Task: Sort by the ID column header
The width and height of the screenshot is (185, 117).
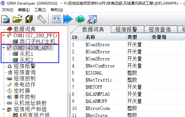Action: (78, 37)
